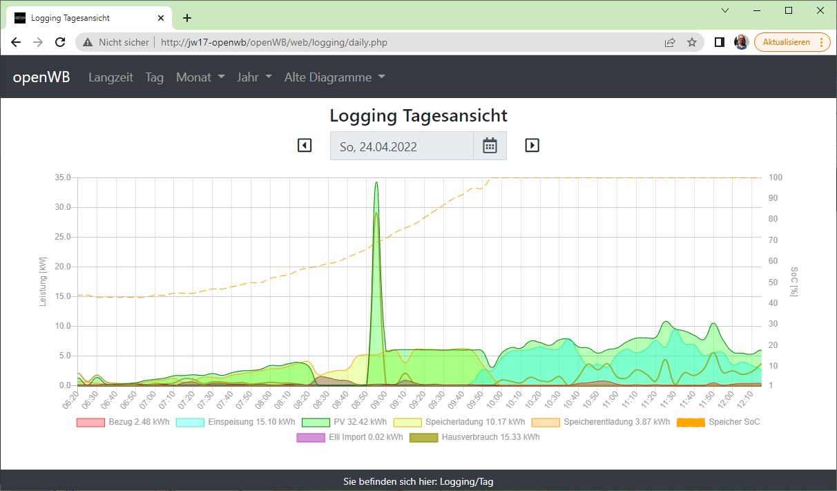
Task: Expand Alte Diagramme dropdown
Action: tap(334, 77)
